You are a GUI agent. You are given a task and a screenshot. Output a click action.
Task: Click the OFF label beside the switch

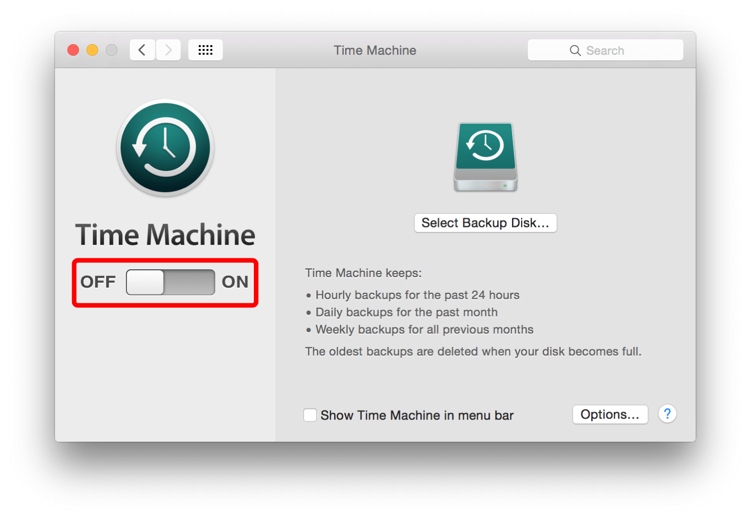(x=98, y=282)
